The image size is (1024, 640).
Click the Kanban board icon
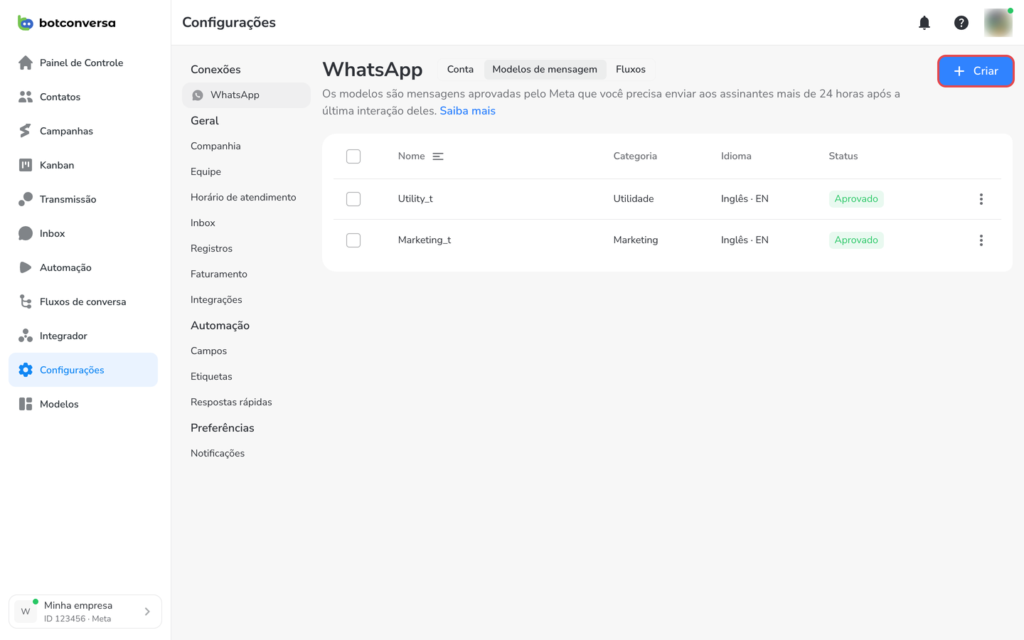click(26, 165)
